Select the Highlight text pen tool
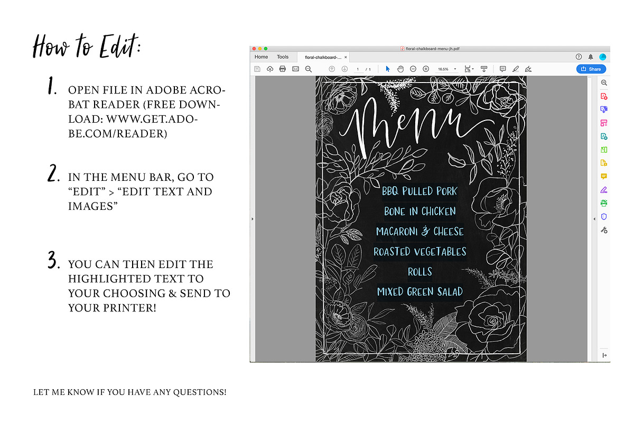This screenshot has height=423, width=634. click(516, 69)
